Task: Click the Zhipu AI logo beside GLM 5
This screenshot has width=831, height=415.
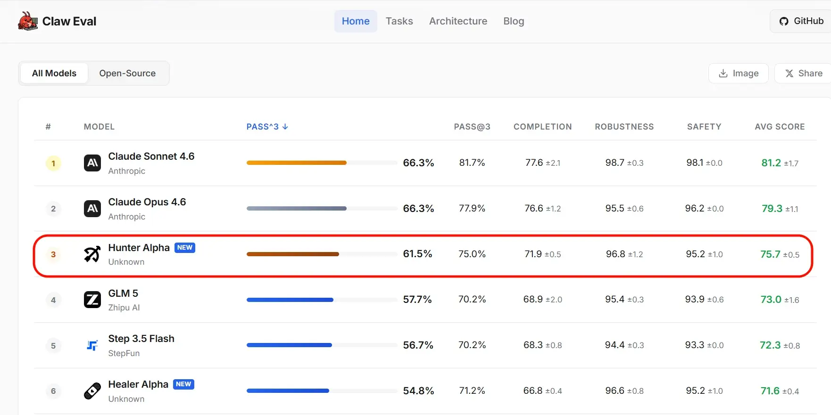Action: coord(92,300)
